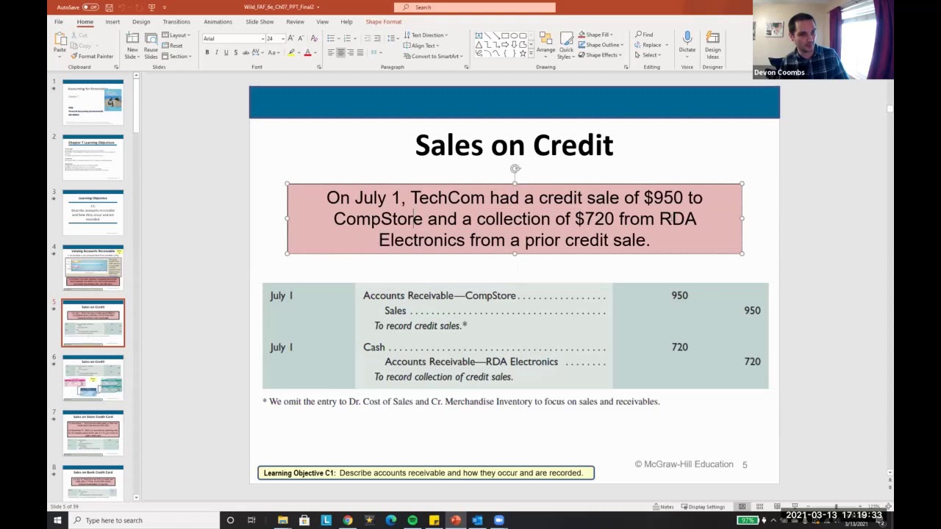941x529 pixels.
Task: Open the Select dropdown
Action: point(648,55)
